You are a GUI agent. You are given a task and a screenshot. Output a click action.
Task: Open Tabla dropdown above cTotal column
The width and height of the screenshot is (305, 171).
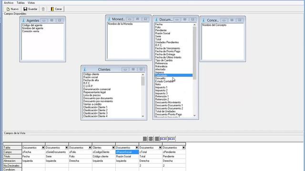(160, 148)
